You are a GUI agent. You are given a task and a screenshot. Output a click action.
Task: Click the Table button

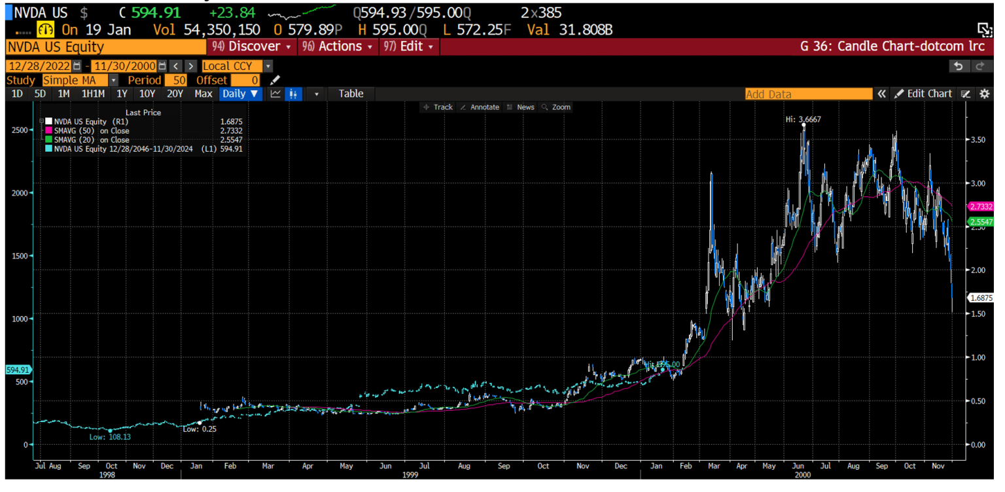(351, 94)
